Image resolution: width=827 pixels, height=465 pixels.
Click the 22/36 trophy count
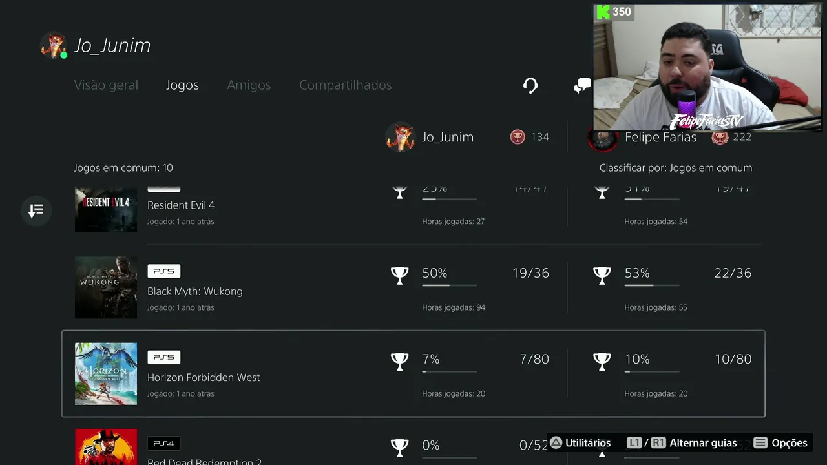tap(733, 273)
